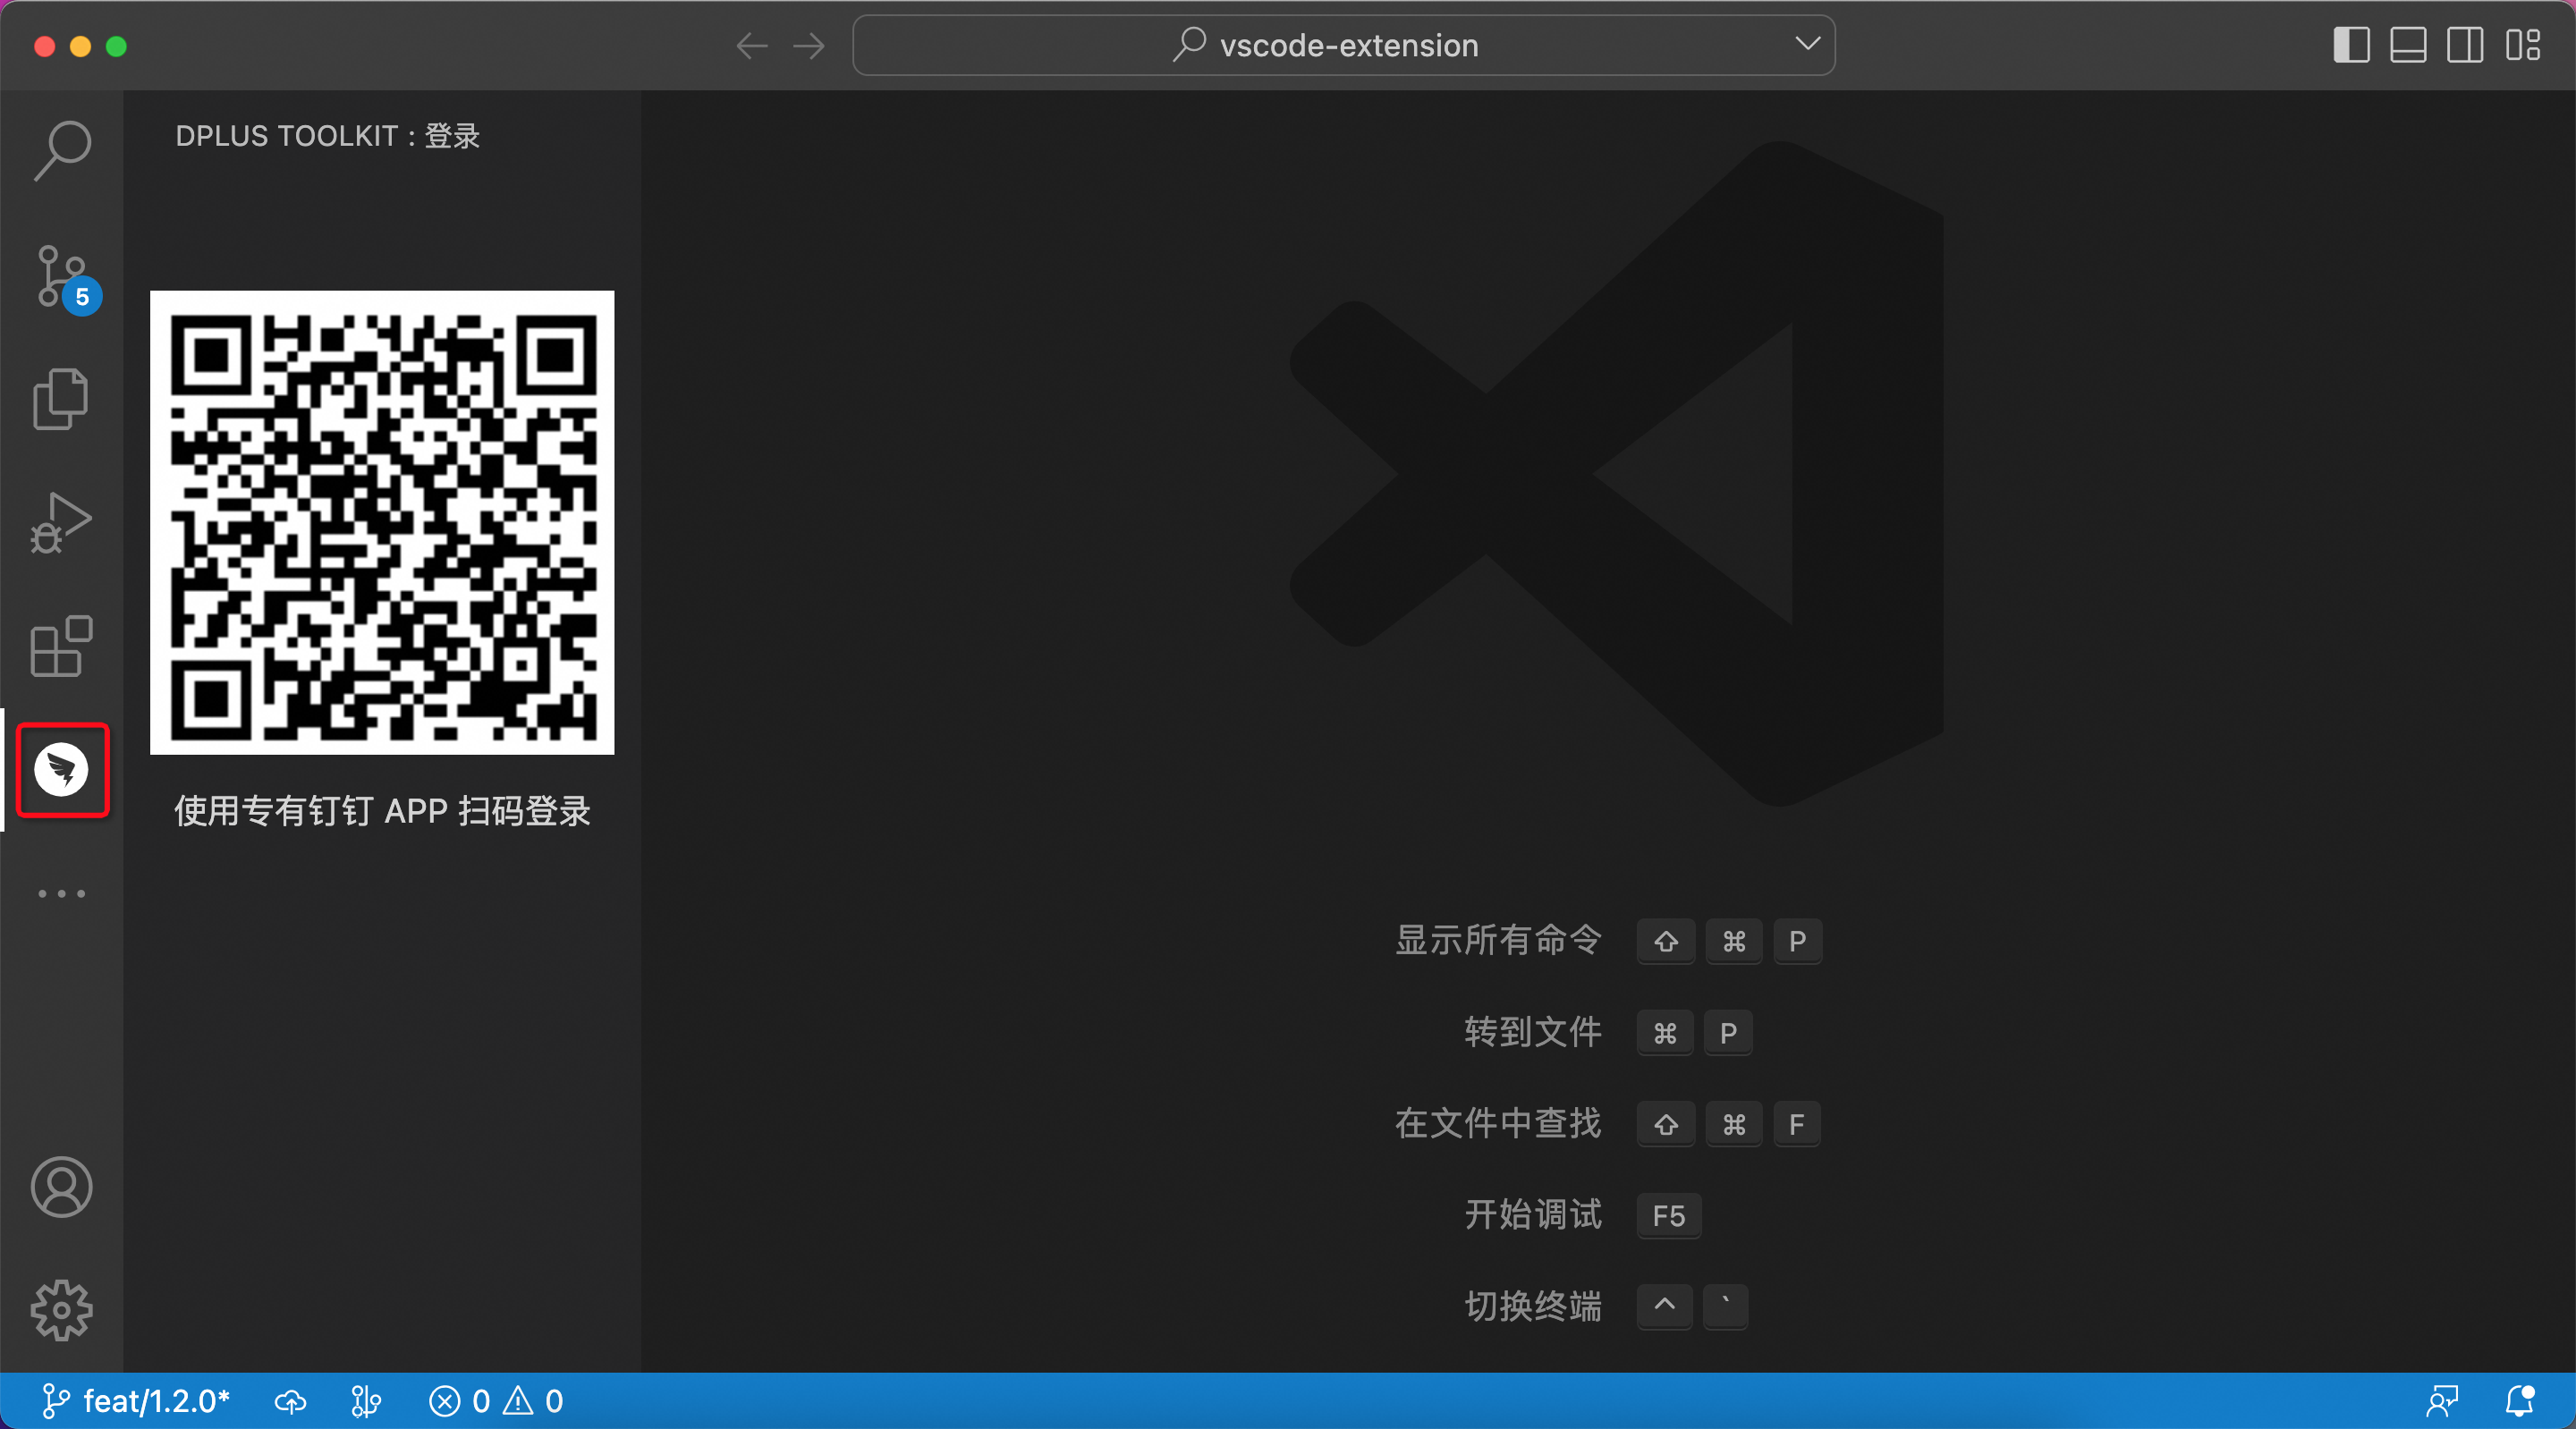Click the '切换终端' shortcut label
Image resolution: width=2576 pixels, height=1429 pixels.
pyautogui.click(x=1533, y=1306)
